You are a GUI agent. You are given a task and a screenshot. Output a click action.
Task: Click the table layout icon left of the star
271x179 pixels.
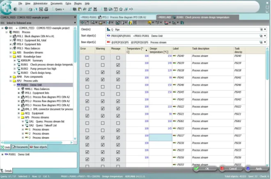106,9
